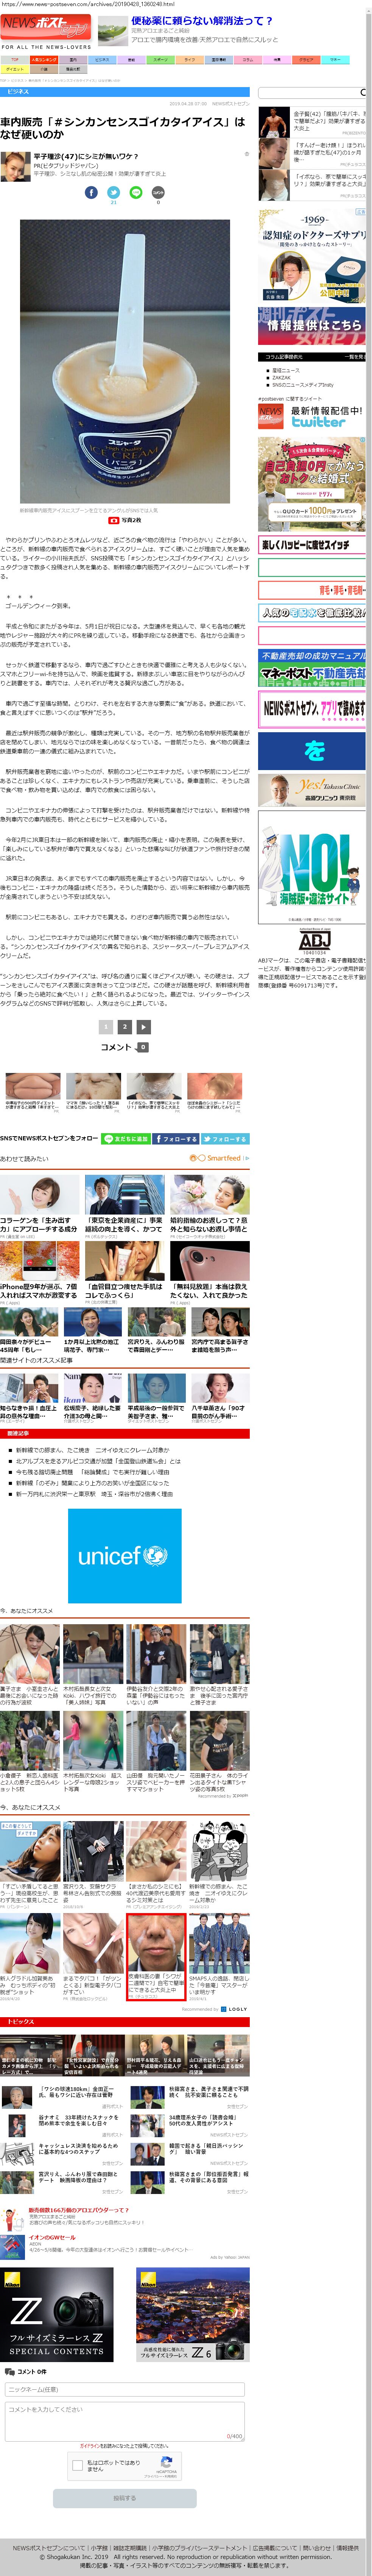Click the コメント count link below article
The height and width of the screenshot is (2576, 372).
(x=124, y=1046)
